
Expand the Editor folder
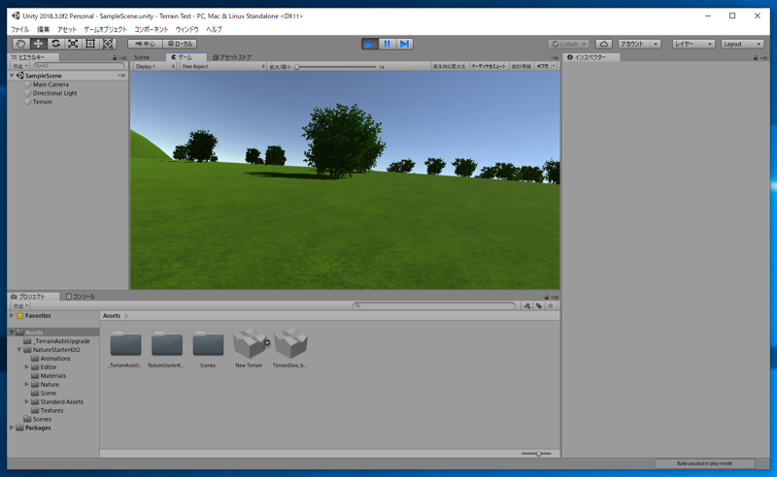[27, 366]
